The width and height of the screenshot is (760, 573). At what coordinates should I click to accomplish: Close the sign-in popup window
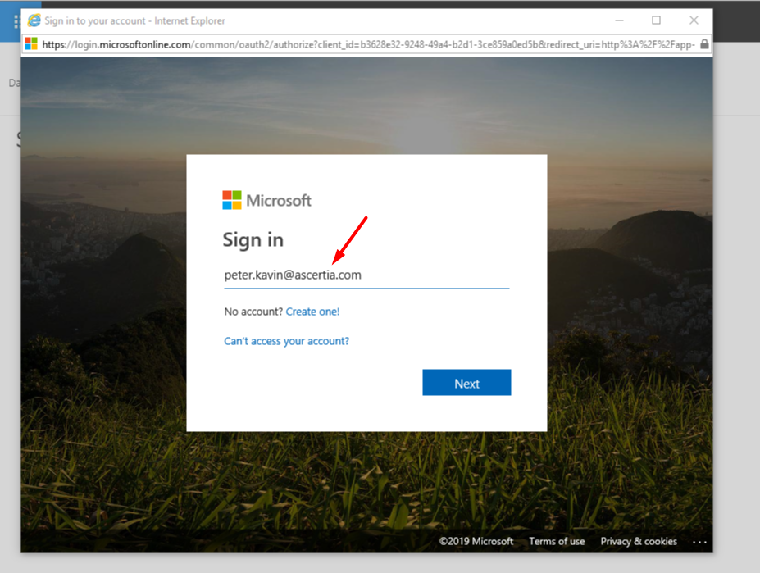(694, 20)
